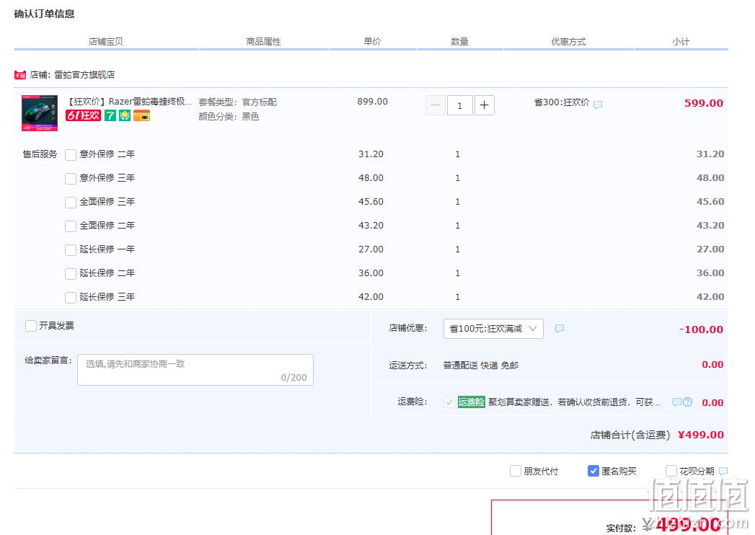Tick the 延长保修 二年 checkbox

coord(71,273)
